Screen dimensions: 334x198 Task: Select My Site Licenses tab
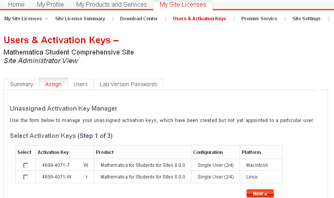(183, 4)
